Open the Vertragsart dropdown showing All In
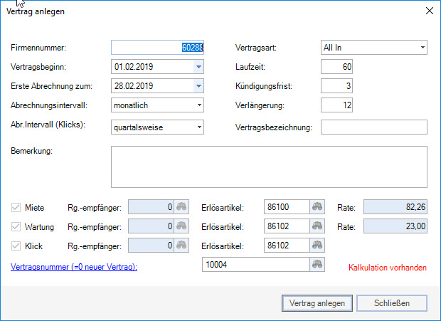The image size is (441, 321). click(x=423, y=48)
